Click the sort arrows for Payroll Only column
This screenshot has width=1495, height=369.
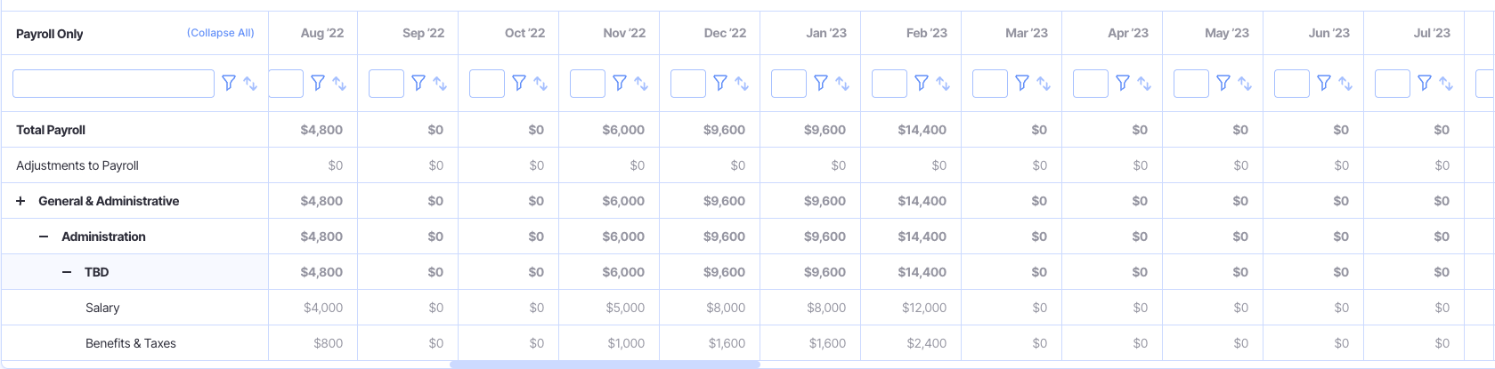250,84
